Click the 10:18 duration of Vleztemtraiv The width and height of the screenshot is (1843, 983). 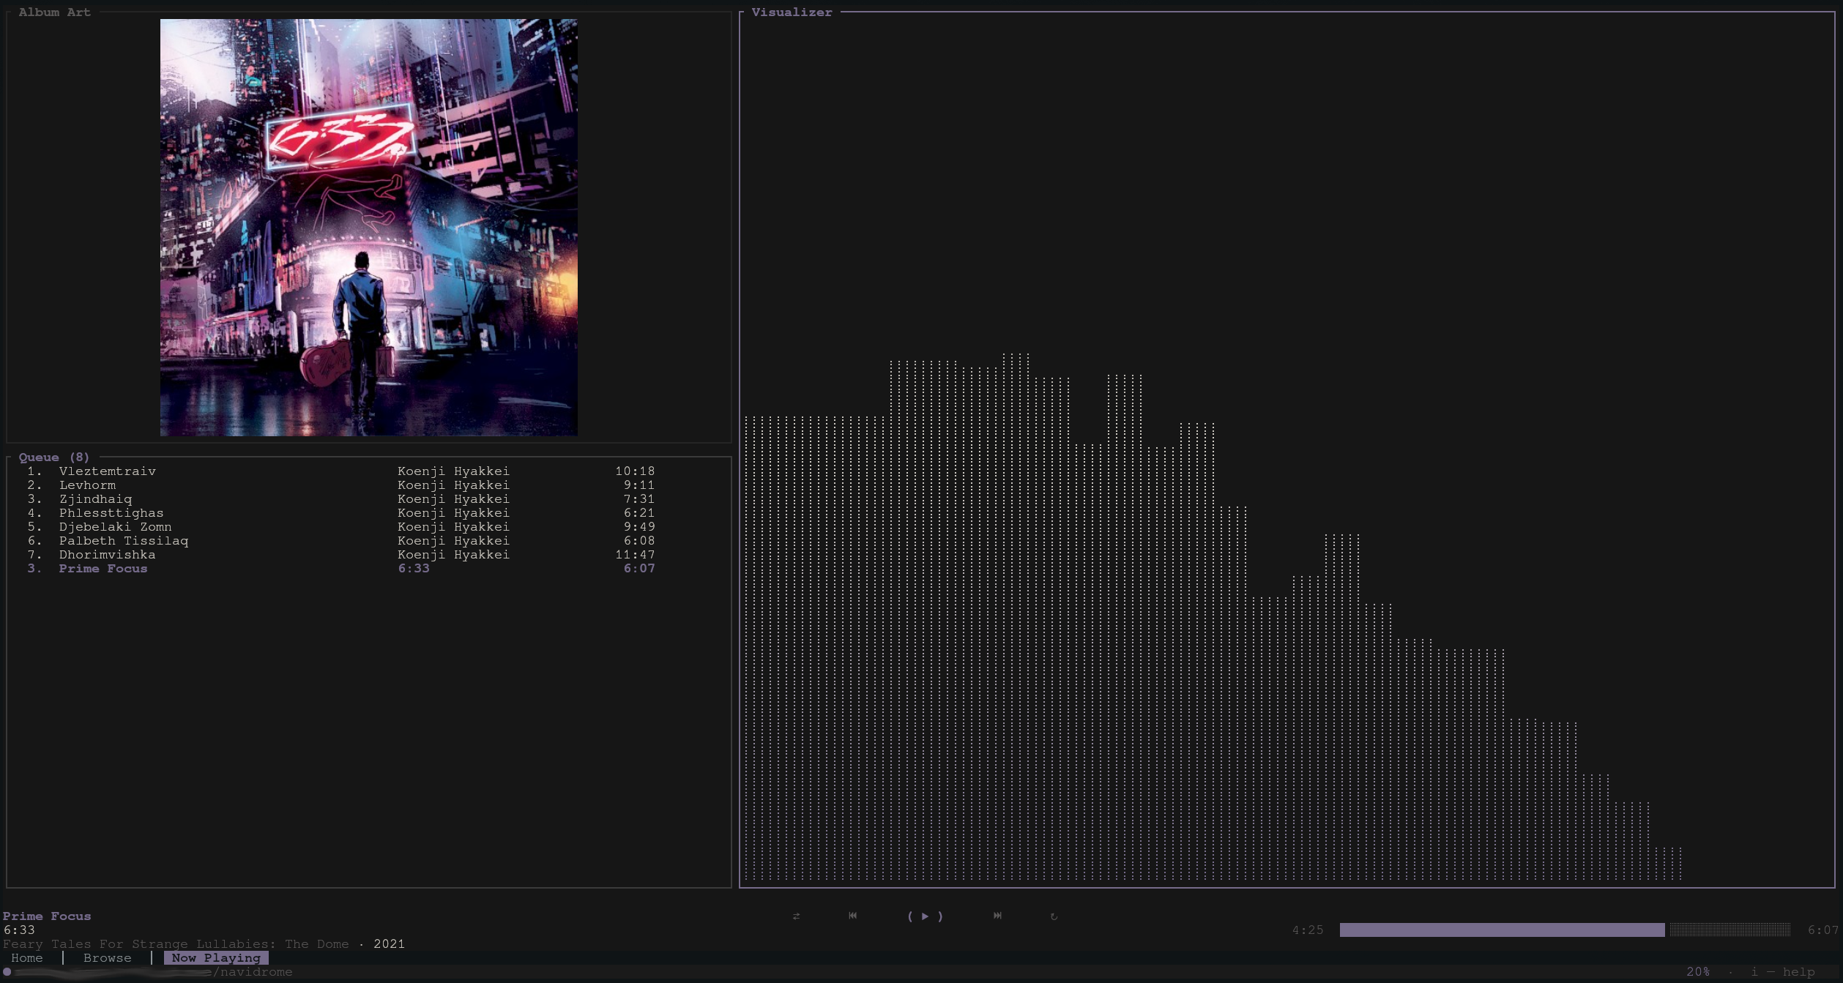pyautogui.click(x=635, y=471)
